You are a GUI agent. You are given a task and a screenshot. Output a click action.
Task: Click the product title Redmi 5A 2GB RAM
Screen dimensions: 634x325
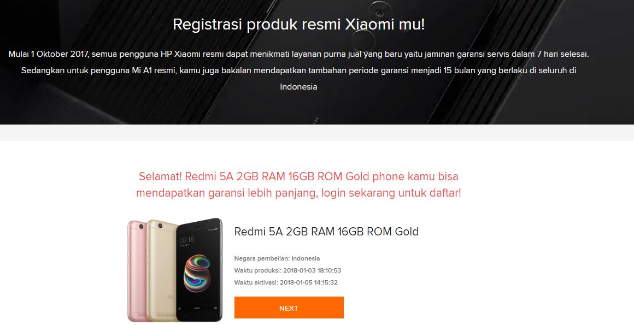click(x=326, y=232)
